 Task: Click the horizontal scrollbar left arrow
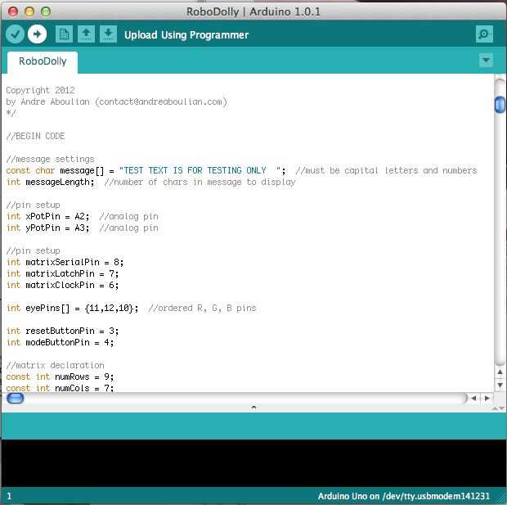473,398
